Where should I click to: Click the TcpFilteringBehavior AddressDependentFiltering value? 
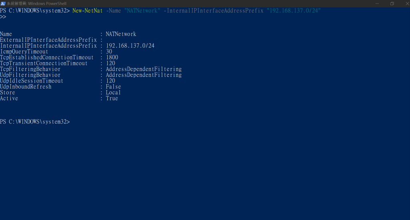(144, 69)
